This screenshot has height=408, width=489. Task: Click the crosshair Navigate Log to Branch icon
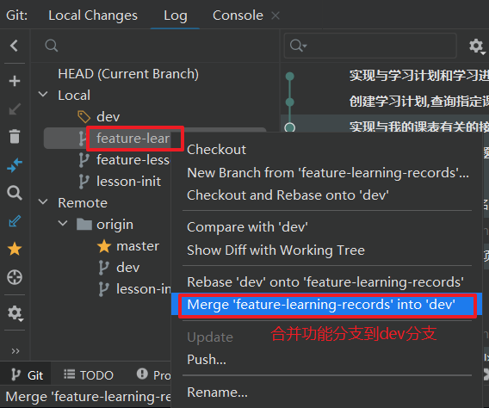coord(15,277)
